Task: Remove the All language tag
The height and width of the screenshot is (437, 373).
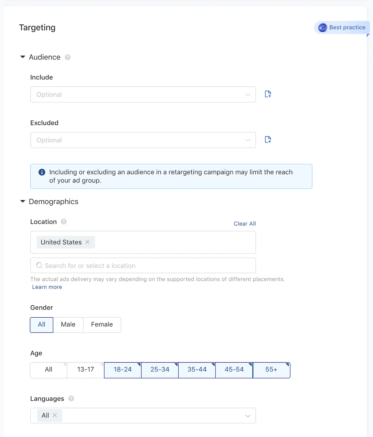Action: (55, 415)
